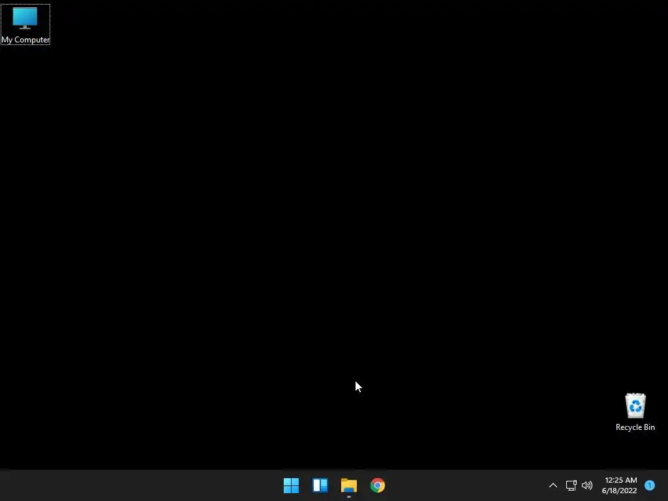Screen dimensions: 668x501
Task: Launch Google Chrome from the taskbar
Action: coord(378,485)
